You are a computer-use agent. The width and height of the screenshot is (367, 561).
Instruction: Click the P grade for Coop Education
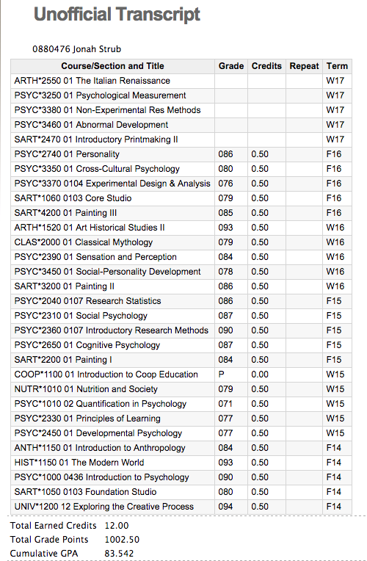click(x=221, y=374)
